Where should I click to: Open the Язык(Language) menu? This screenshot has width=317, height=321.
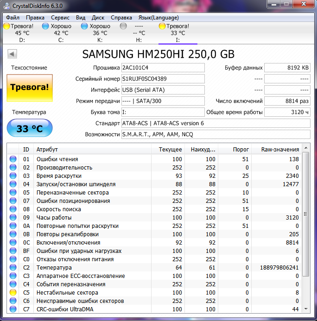click(158, 17)
